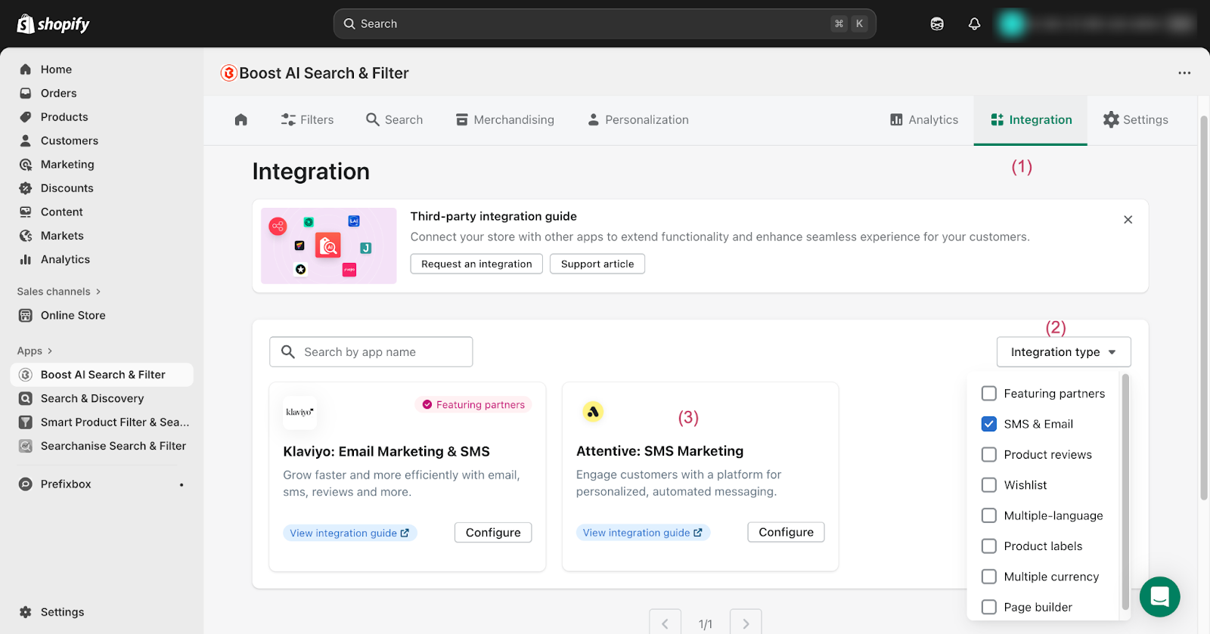Click the dropdown list scrollbar
Viewport: 1210px width, 634px height.
coord(1125,491)
